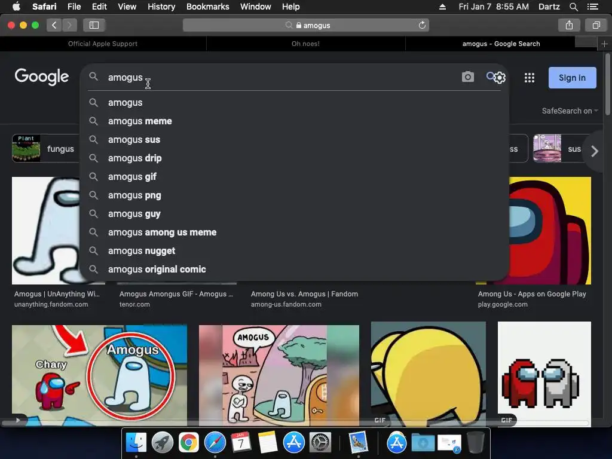Screen dimensions: 612x459
Task: Reload the page with the refresh icon
Action: click(x=422, y=25)
